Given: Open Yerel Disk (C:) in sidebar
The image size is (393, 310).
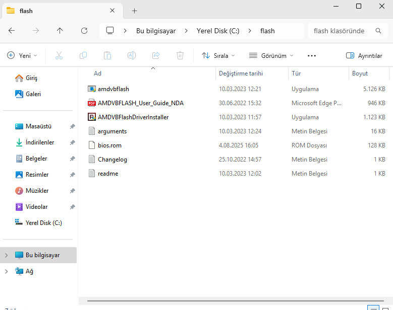Looking at the screenshot, I should (x=38, y=223).
